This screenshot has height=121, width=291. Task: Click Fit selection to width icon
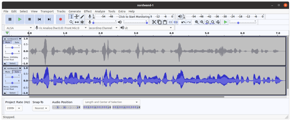pyautogui.click(x=207, y=22)
